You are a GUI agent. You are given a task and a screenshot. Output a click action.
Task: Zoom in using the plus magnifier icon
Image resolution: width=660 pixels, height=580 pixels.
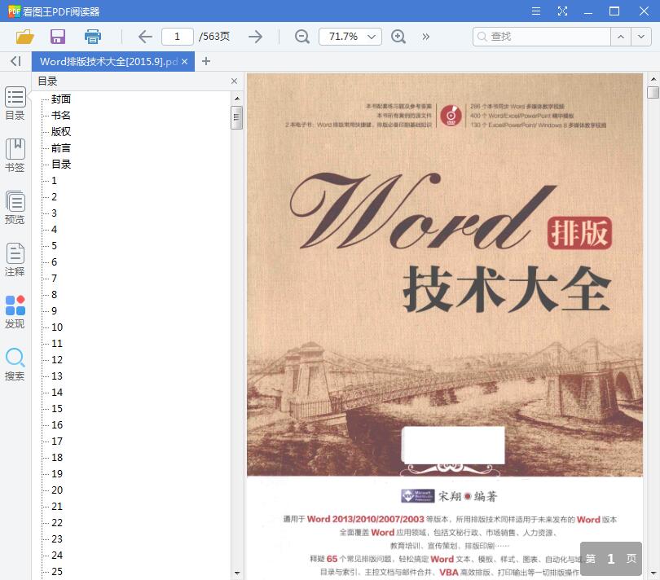(x=398, y=37)
